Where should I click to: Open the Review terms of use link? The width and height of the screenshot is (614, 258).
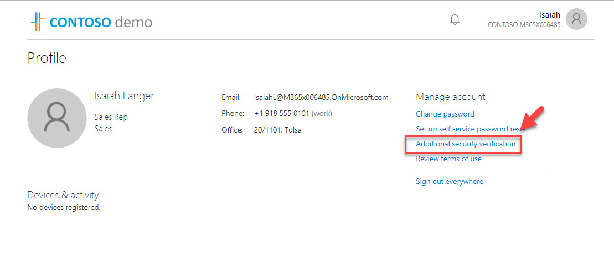(x=448, y=159)
